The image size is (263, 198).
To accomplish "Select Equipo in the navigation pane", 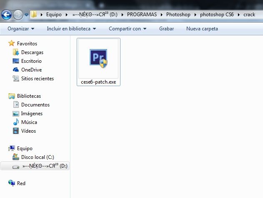I will point(25,148).
